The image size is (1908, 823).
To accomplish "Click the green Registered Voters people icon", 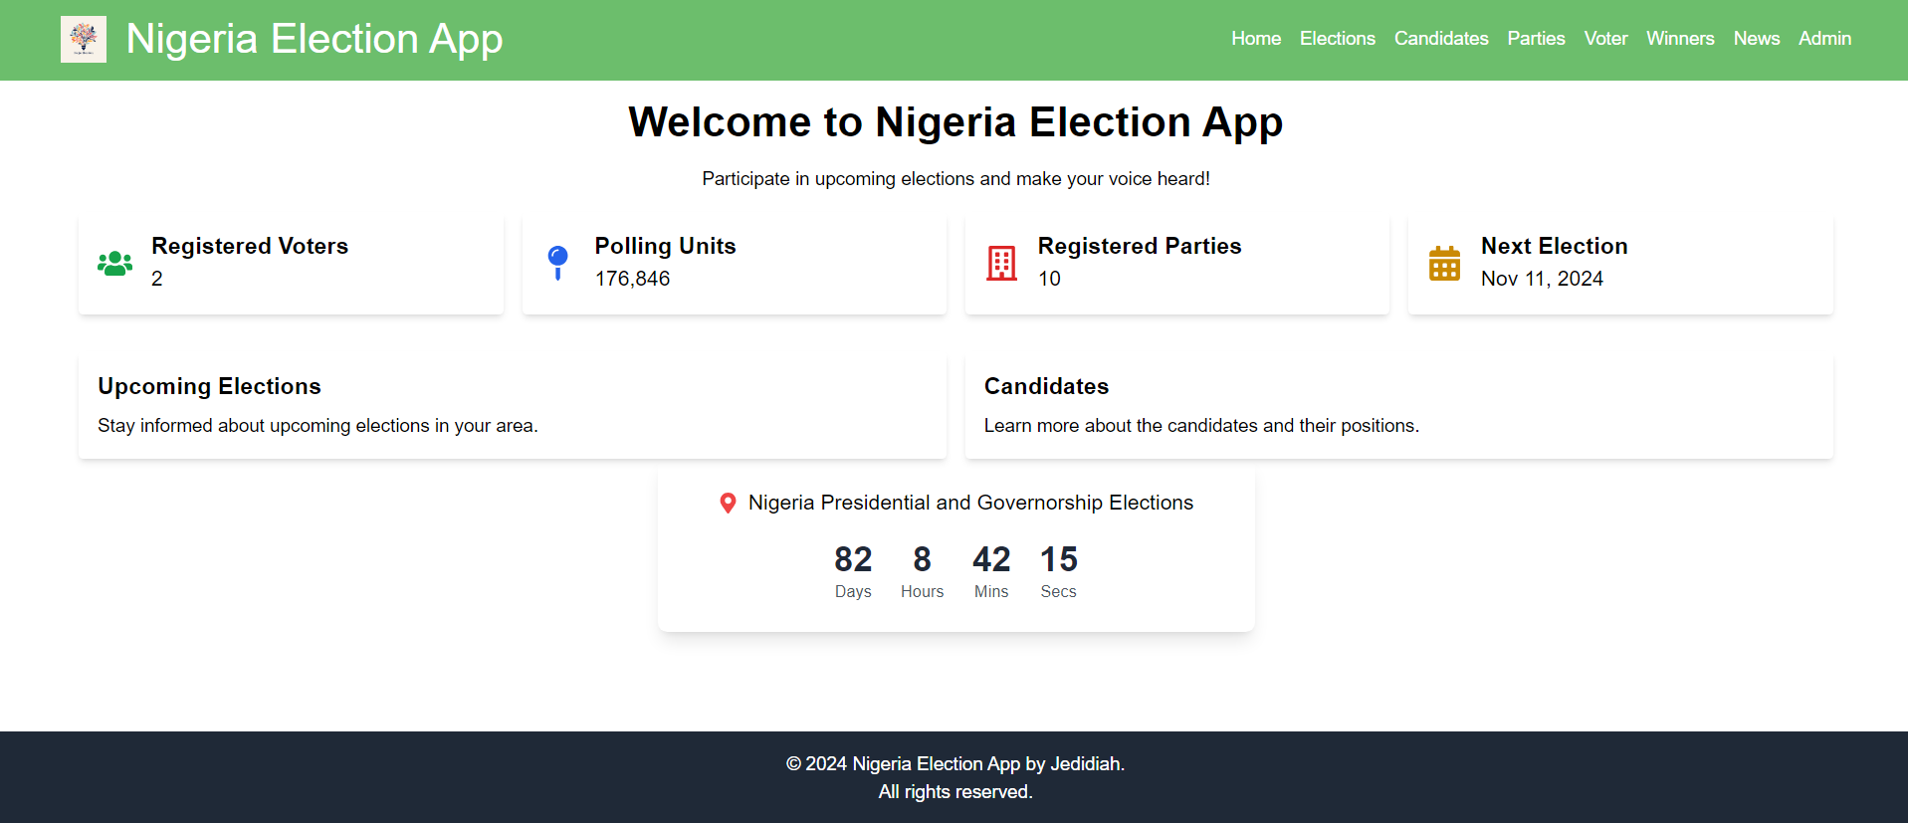I will pyautogui.click(x=115, y=264).
